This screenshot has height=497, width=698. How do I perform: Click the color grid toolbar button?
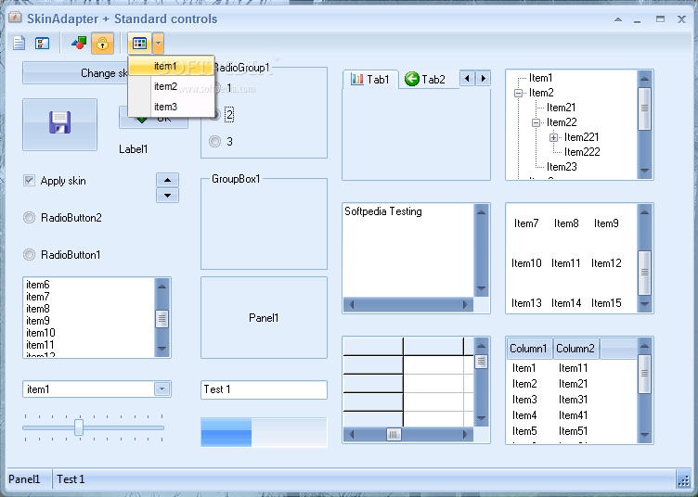pos(140,44)
